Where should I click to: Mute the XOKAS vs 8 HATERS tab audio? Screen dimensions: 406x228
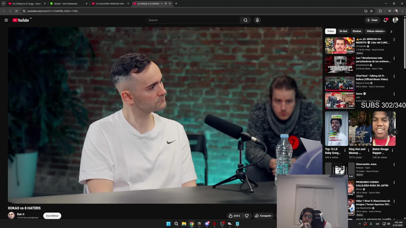click(166, 4)
